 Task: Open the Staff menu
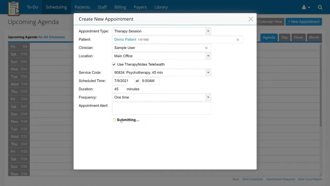click(102, 7)
